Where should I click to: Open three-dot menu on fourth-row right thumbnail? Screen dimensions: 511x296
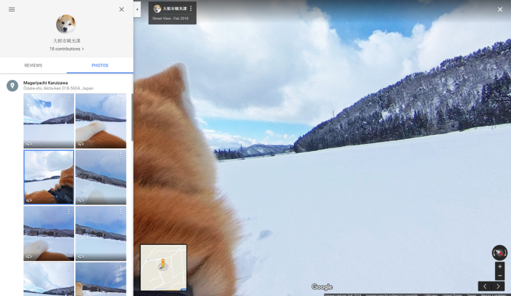pos(121,269)
